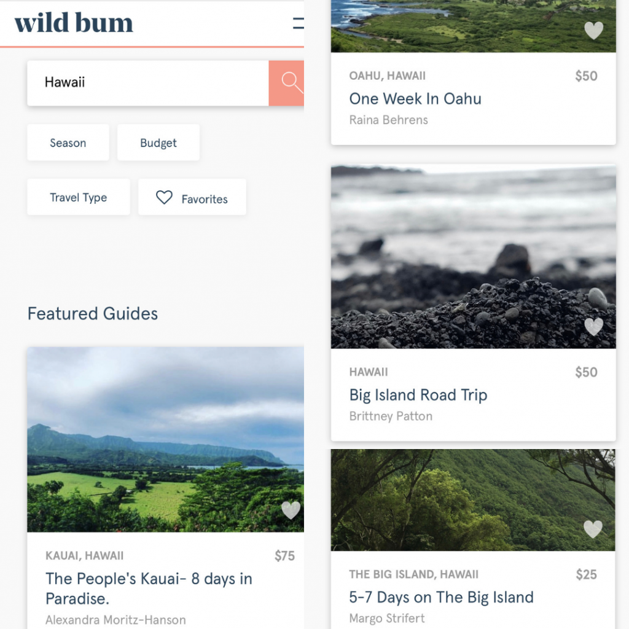Click the heart icon in Favorites filter

click(x=164, y=197)
